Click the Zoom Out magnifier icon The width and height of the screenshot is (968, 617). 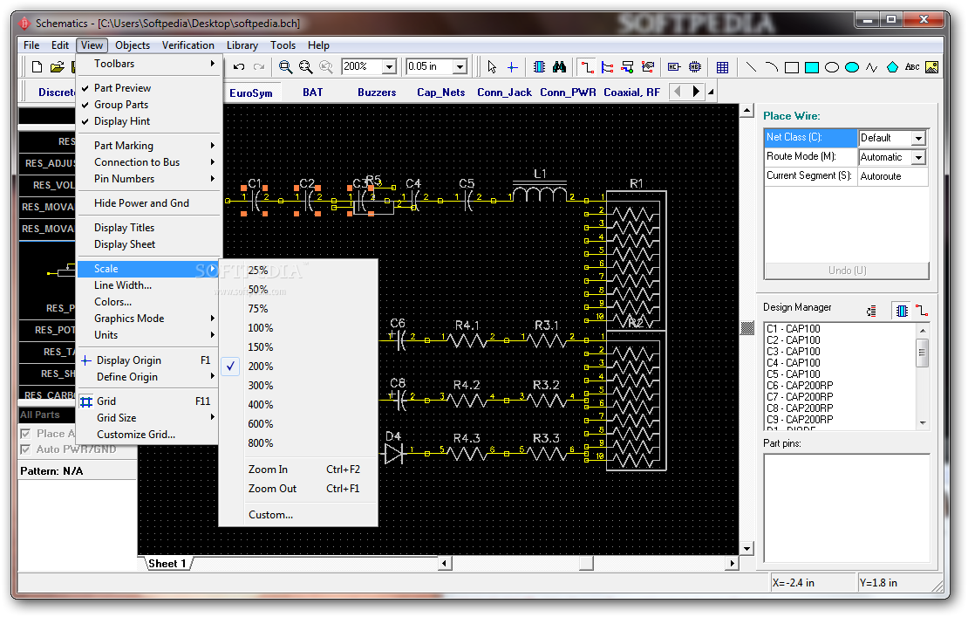[305, 66]
